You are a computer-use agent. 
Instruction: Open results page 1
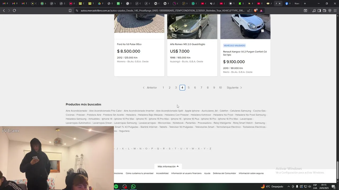click(x=163, y=88)
